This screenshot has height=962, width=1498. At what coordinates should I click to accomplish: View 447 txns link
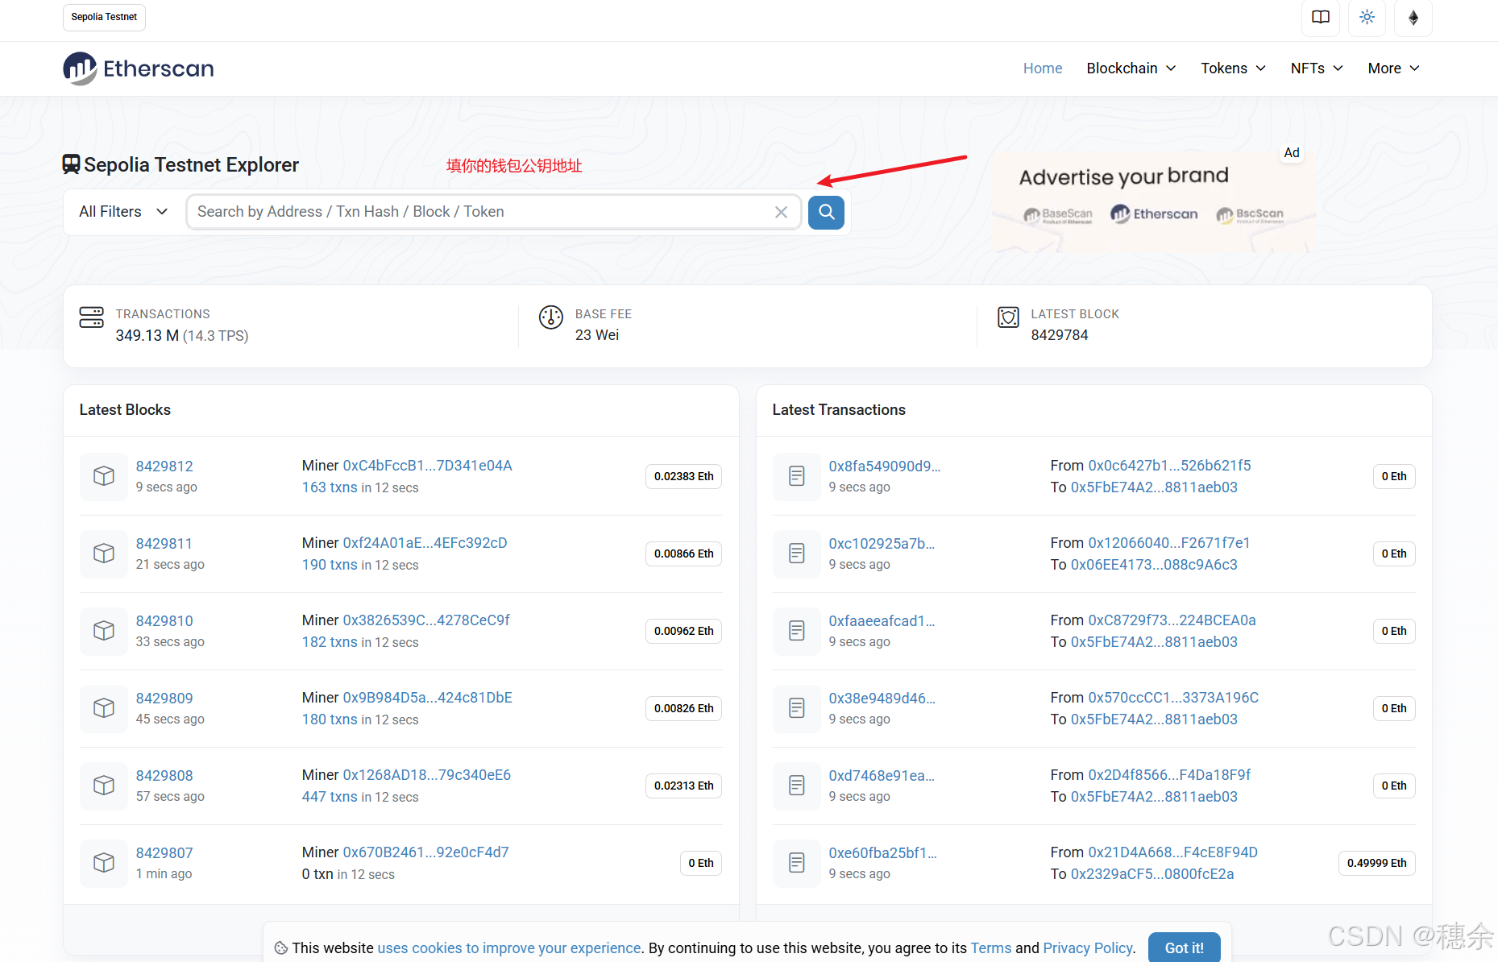point(330,797)
